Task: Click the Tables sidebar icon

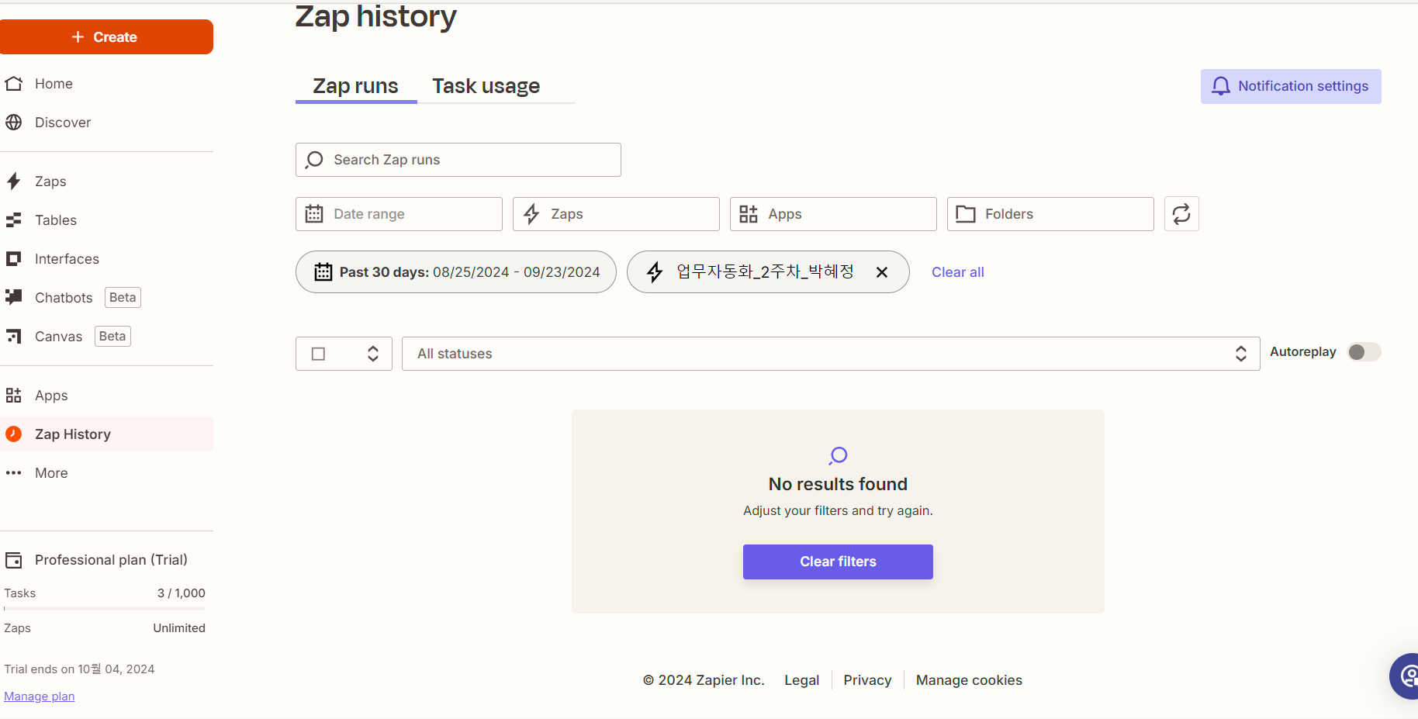Action: [14, 220]
